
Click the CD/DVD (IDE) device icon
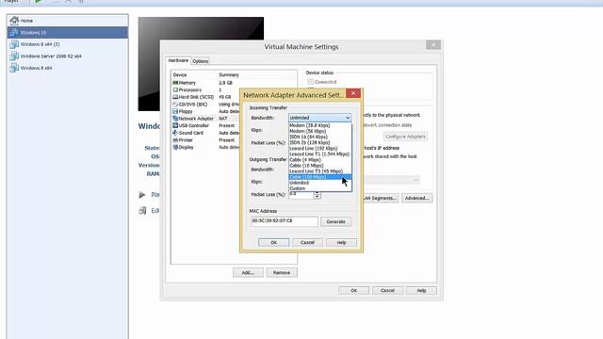(175, 105)
